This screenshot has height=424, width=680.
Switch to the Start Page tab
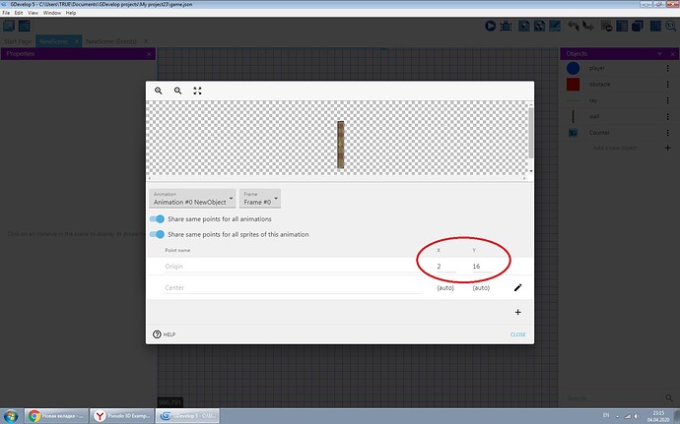18,41
